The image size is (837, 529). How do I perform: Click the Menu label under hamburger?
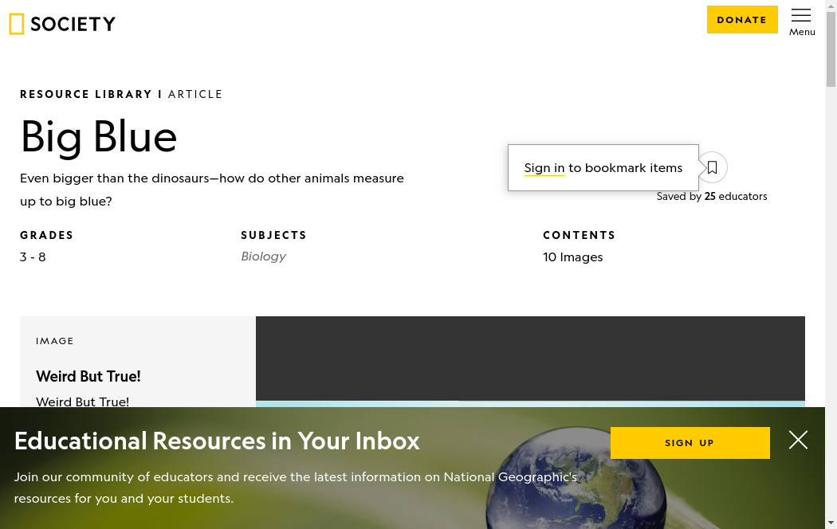tap(802, 32)
